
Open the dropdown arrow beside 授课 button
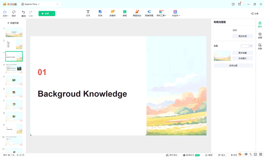[x=54, y=14]
